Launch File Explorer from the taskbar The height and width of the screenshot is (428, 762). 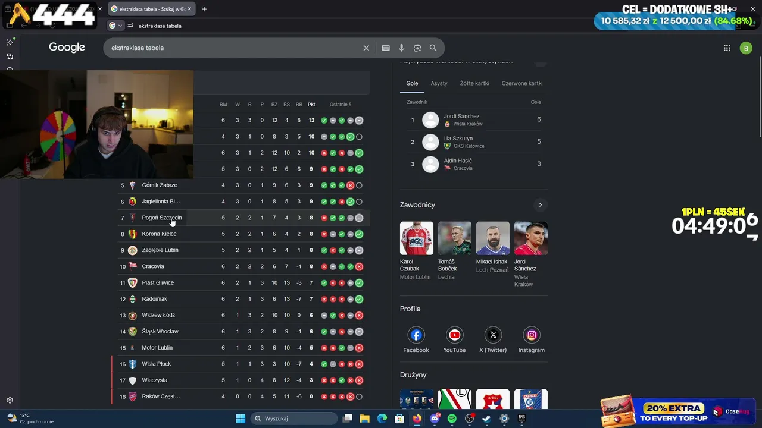pyautogui.click(x=365, y=418)
